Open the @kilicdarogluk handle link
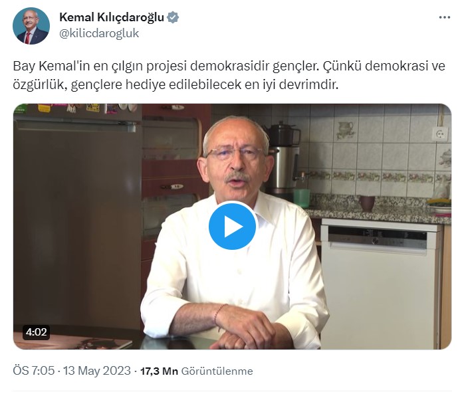 click(x=99, y=33)
